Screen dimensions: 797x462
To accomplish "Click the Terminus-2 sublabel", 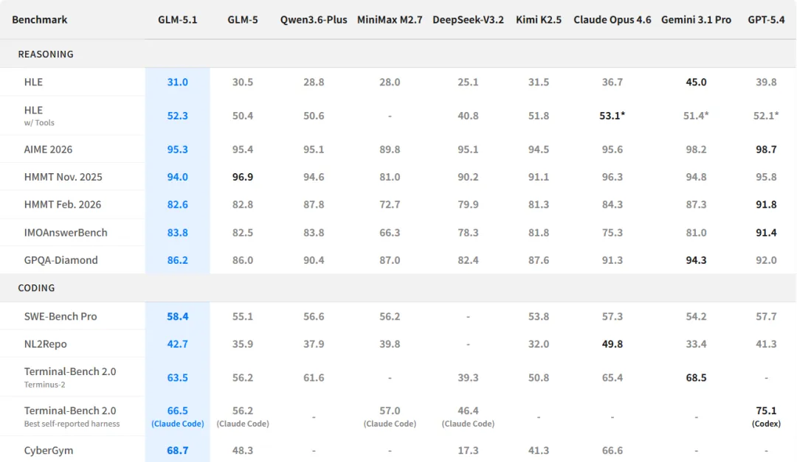I will tap(45, 385).
